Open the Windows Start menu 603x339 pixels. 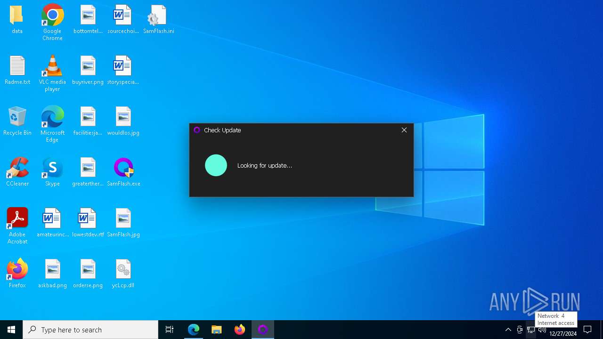[x=11, y=330]
